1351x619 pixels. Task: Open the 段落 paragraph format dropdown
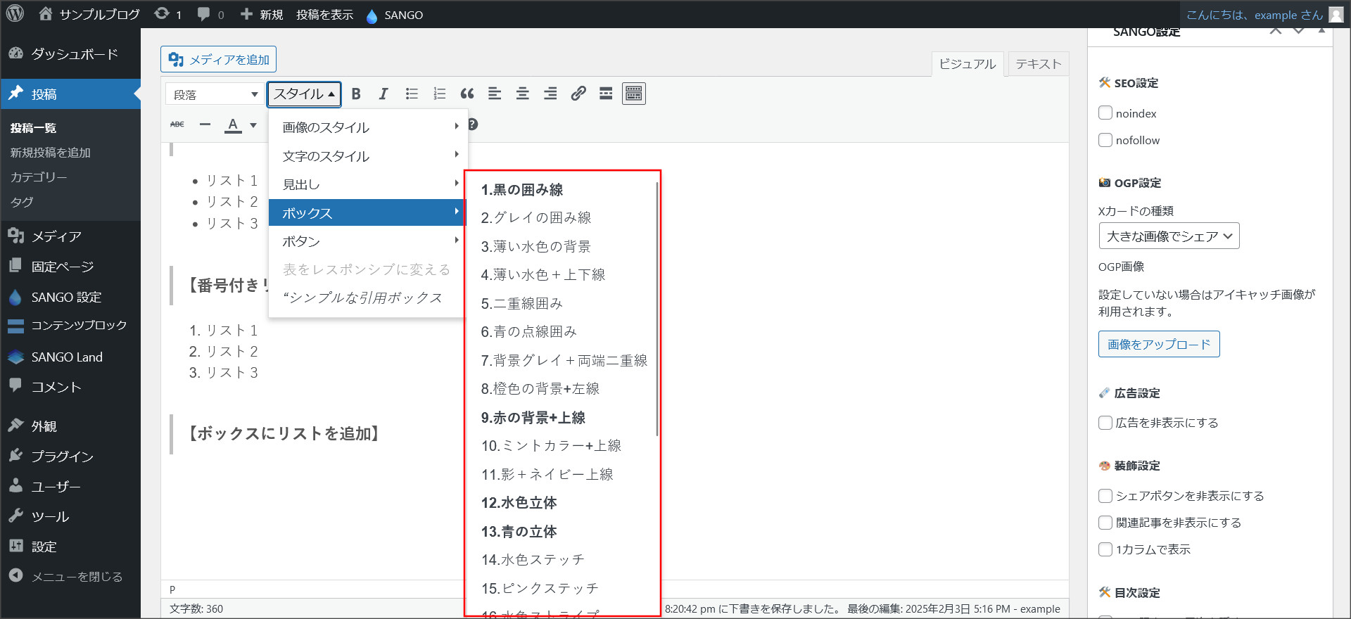[215, 94]
